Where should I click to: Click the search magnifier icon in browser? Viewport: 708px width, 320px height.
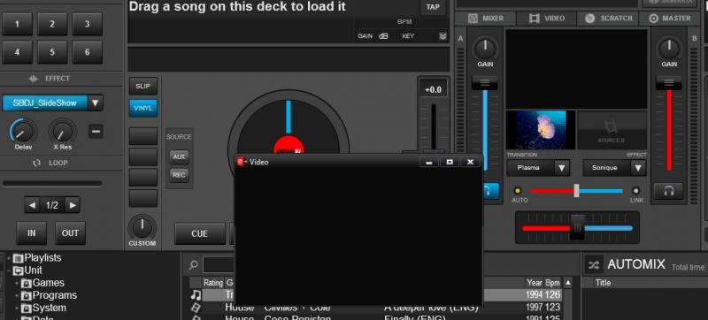pyautogui.click(x=193, y=265)
